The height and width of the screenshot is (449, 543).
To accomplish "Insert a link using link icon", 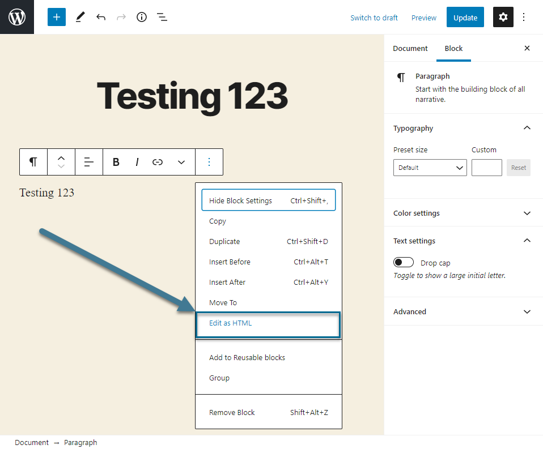I will click(x=158, y=162).
